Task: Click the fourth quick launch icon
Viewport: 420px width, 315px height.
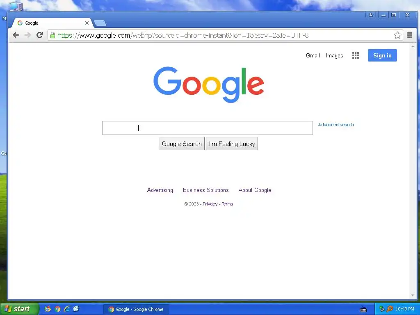Action: pos(76,309)
